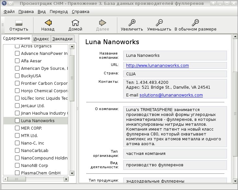
Task: Reset zoom with В обычном размере
Action: [x=195, y=23]
